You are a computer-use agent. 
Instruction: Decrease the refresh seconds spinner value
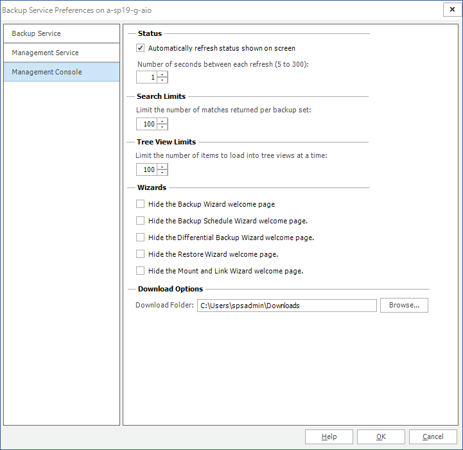(x=162, y=80)
